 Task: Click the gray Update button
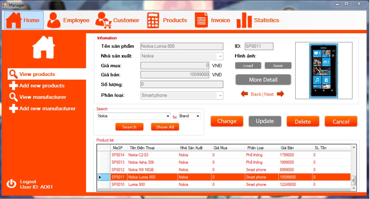click(x=265, y=121)
